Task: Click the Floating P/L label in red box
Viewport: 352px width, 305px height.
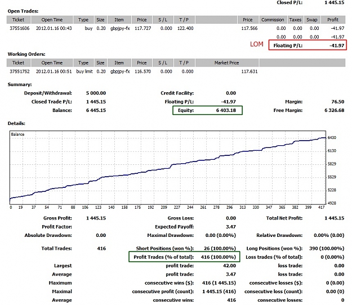Action: (x=288, y=46)
